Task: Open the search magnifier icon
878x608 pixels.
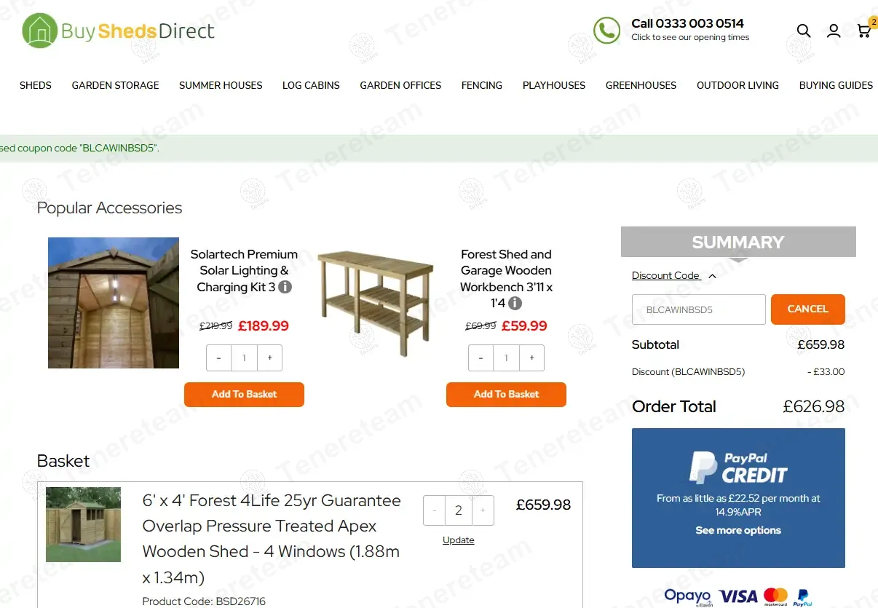Action: tap(803, 31)
